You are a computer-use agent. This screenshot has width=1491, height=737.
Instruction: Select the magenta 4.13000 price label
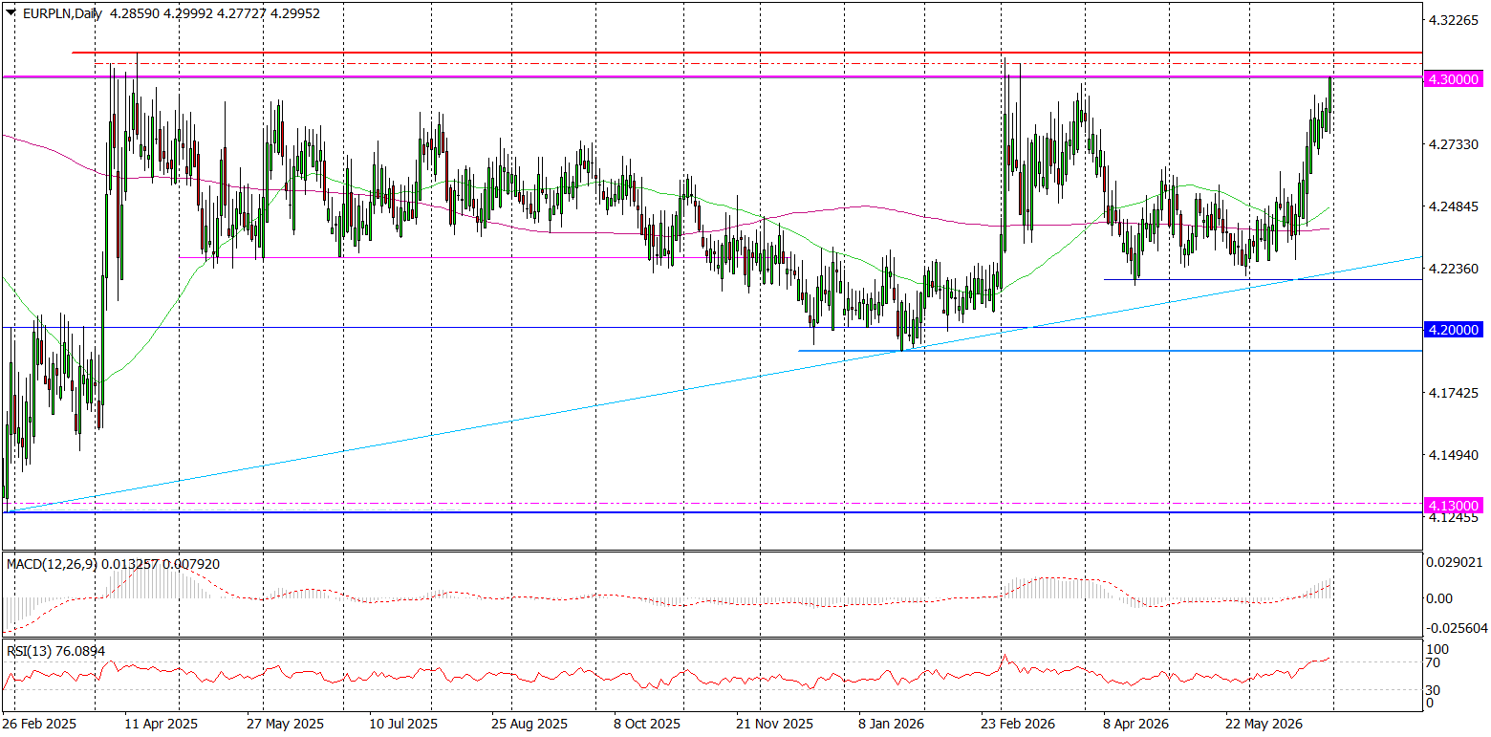[1453, 505]
